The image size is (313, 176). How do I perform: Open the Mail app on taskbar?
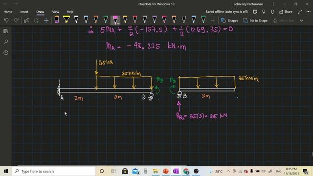(135, 171)
